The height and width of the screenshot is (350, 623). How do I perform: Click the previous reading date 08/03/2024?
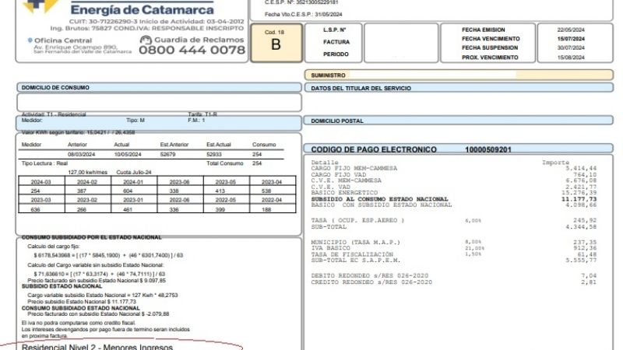pyautogui.click(x=81, y=154)
